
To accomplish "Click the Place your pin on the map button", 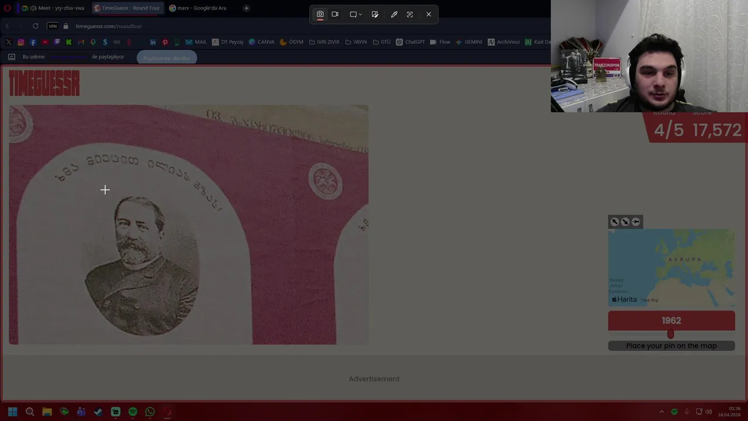I will click(671, 346).
